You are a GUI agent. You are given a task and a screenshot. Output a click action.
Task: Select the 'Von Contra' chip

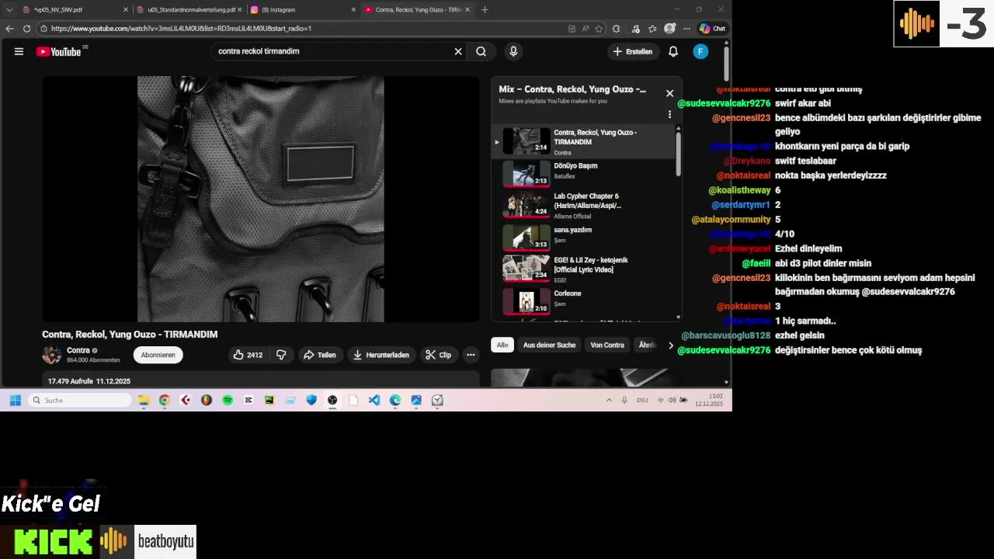coord(607,345)
